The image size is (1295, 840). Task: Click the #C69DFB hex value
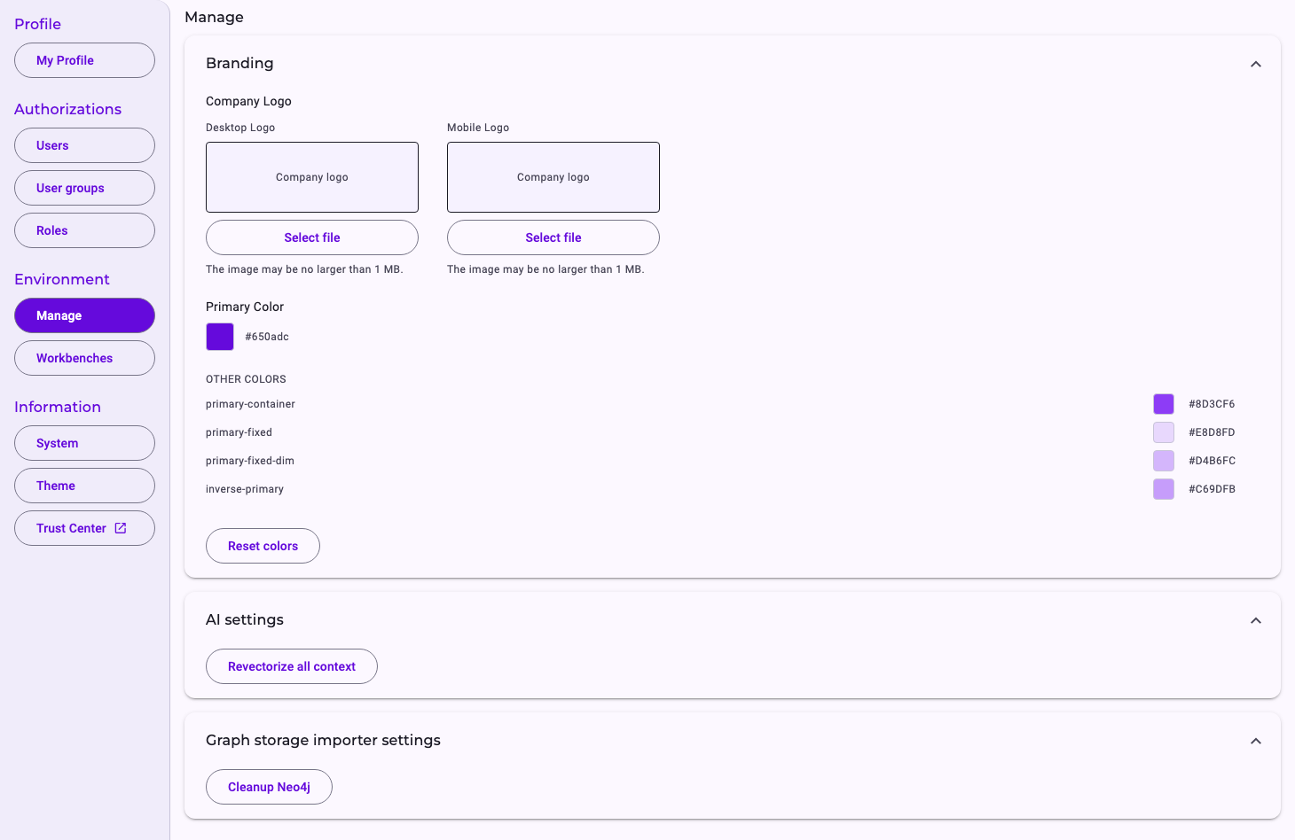[x=1212, y=489]
